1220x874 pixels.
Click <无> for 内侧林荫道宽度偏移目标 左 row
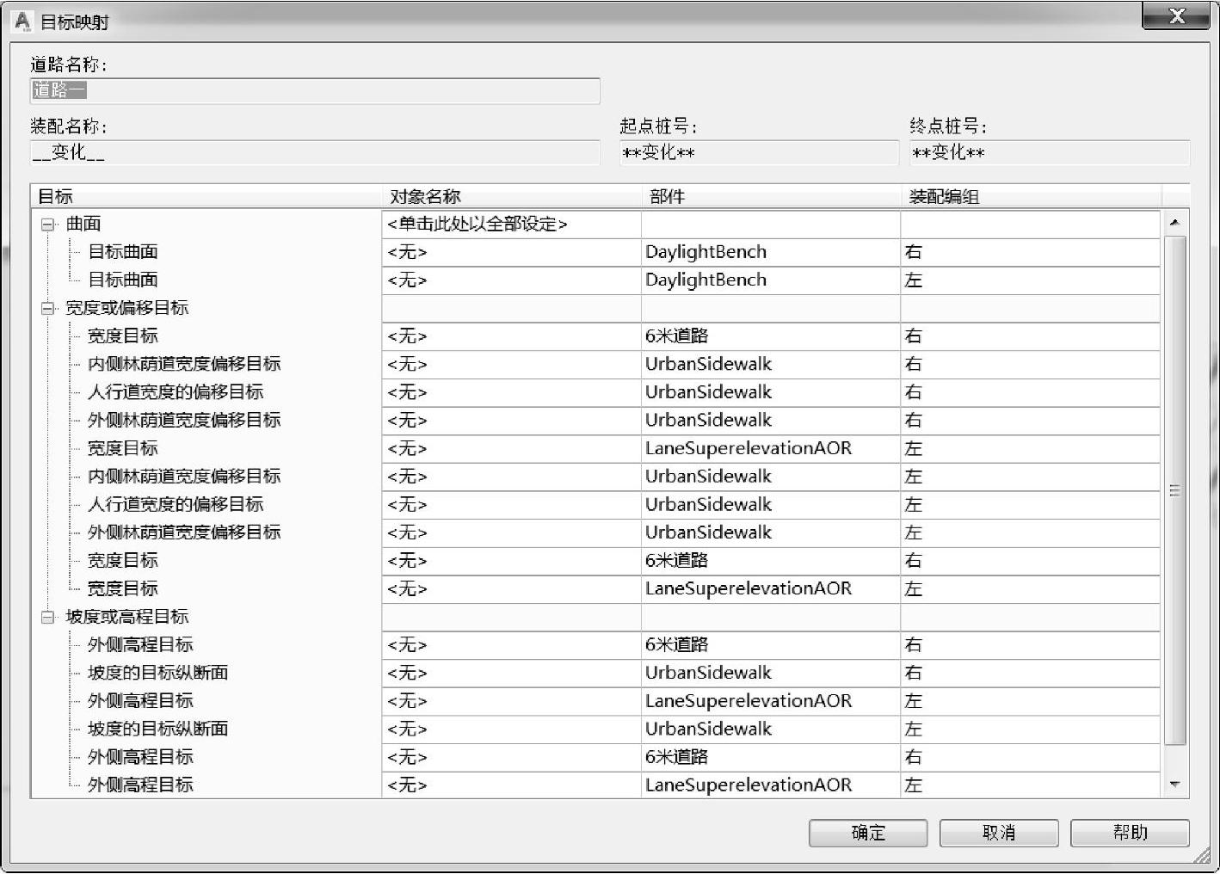[x=407, y=477]
